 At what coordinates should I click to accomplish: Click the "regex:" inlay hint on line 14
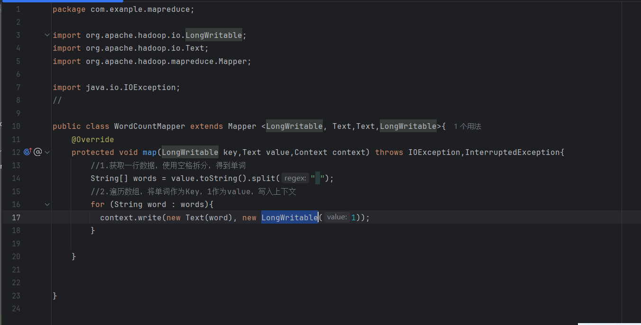click(295, 178)
